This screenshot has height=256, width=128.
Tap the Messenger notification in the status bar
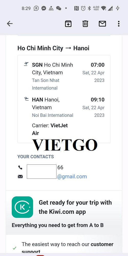click(44, 8)
